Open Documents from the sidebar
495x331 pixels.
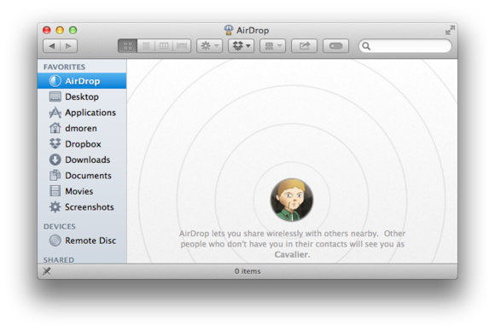(x=82, y=176)
